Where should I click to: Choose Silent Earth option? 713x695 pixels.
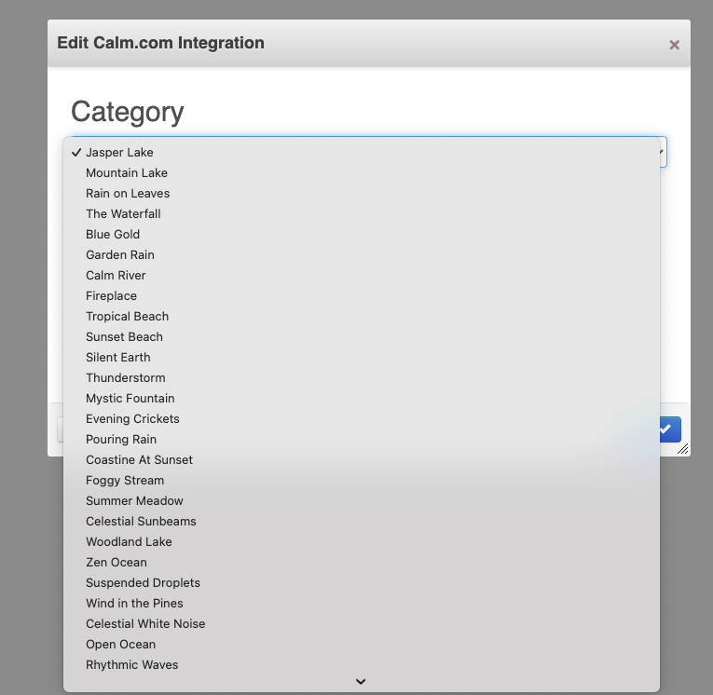(x=362, y=357)
